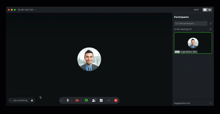Expand the Suggestions (5) section
Screen dimensions: 220x114
(210, 103)
